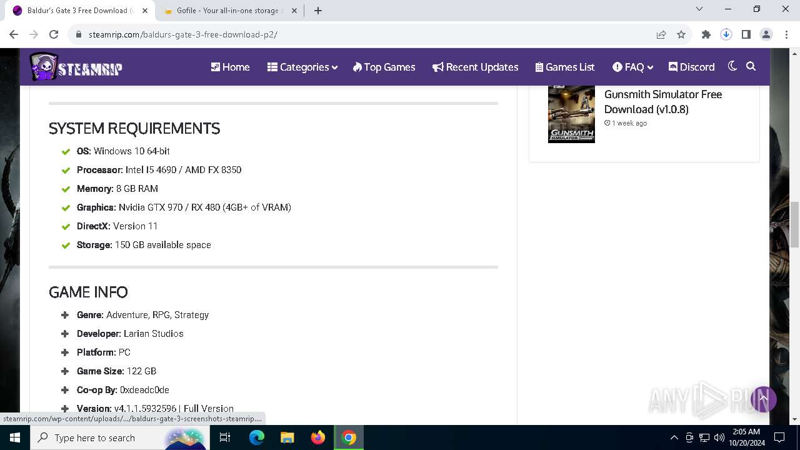This screenshot has height=450, width=800.
Task: Click the '122 GB' game size value
Action: [x=141, y=371]
